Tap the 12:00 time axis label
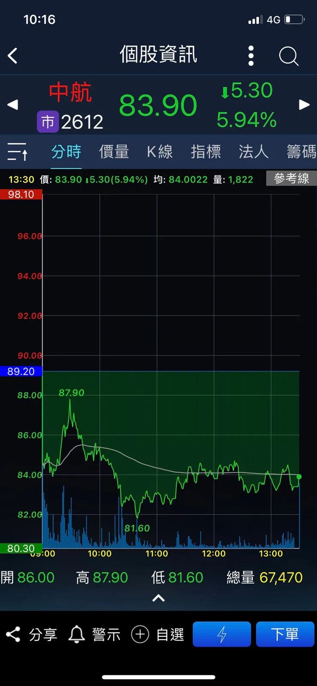The image size is (317, 686). point(214,554)
